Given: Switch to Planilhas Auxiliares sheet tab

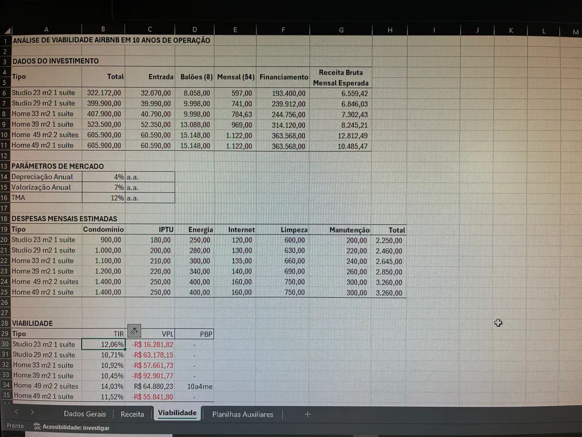Looking at the screenshot, I should pyautogui.click(x=243, y=414).
